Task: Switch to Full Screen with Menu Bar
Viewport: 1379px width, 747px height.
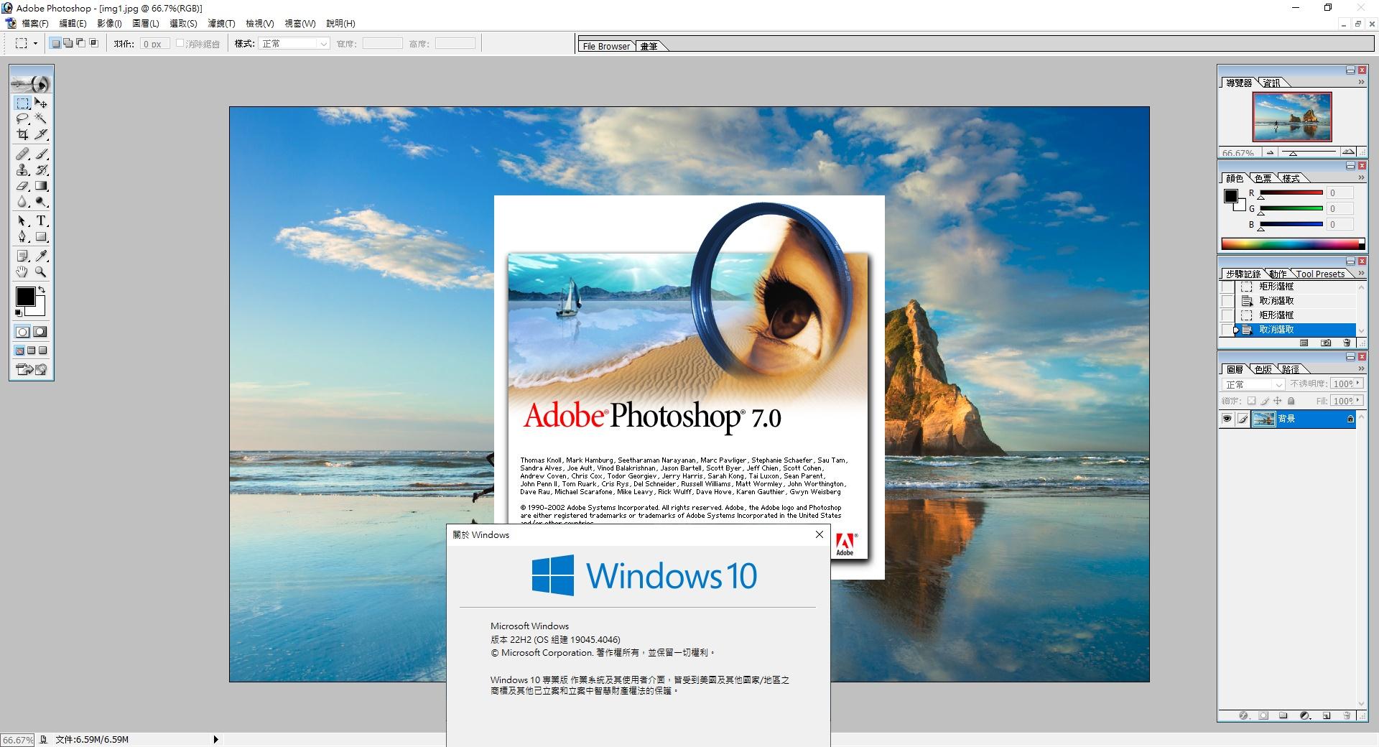Action: 32,351
